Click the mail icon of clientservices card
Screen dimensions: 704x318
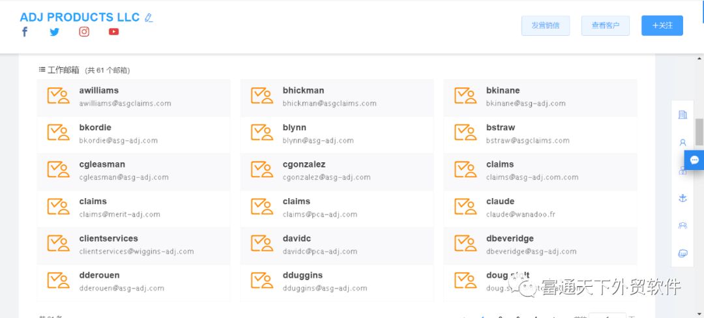click(59, 244)
